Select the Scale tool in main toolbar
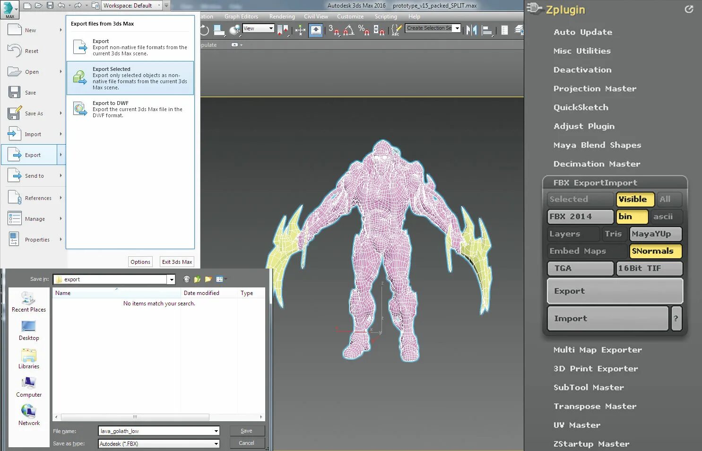The width and height of the screenshot is (702, 451). point(219,30)
